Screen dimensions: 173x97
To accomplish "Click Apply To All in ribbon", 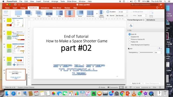I will [x=151, y=14].
